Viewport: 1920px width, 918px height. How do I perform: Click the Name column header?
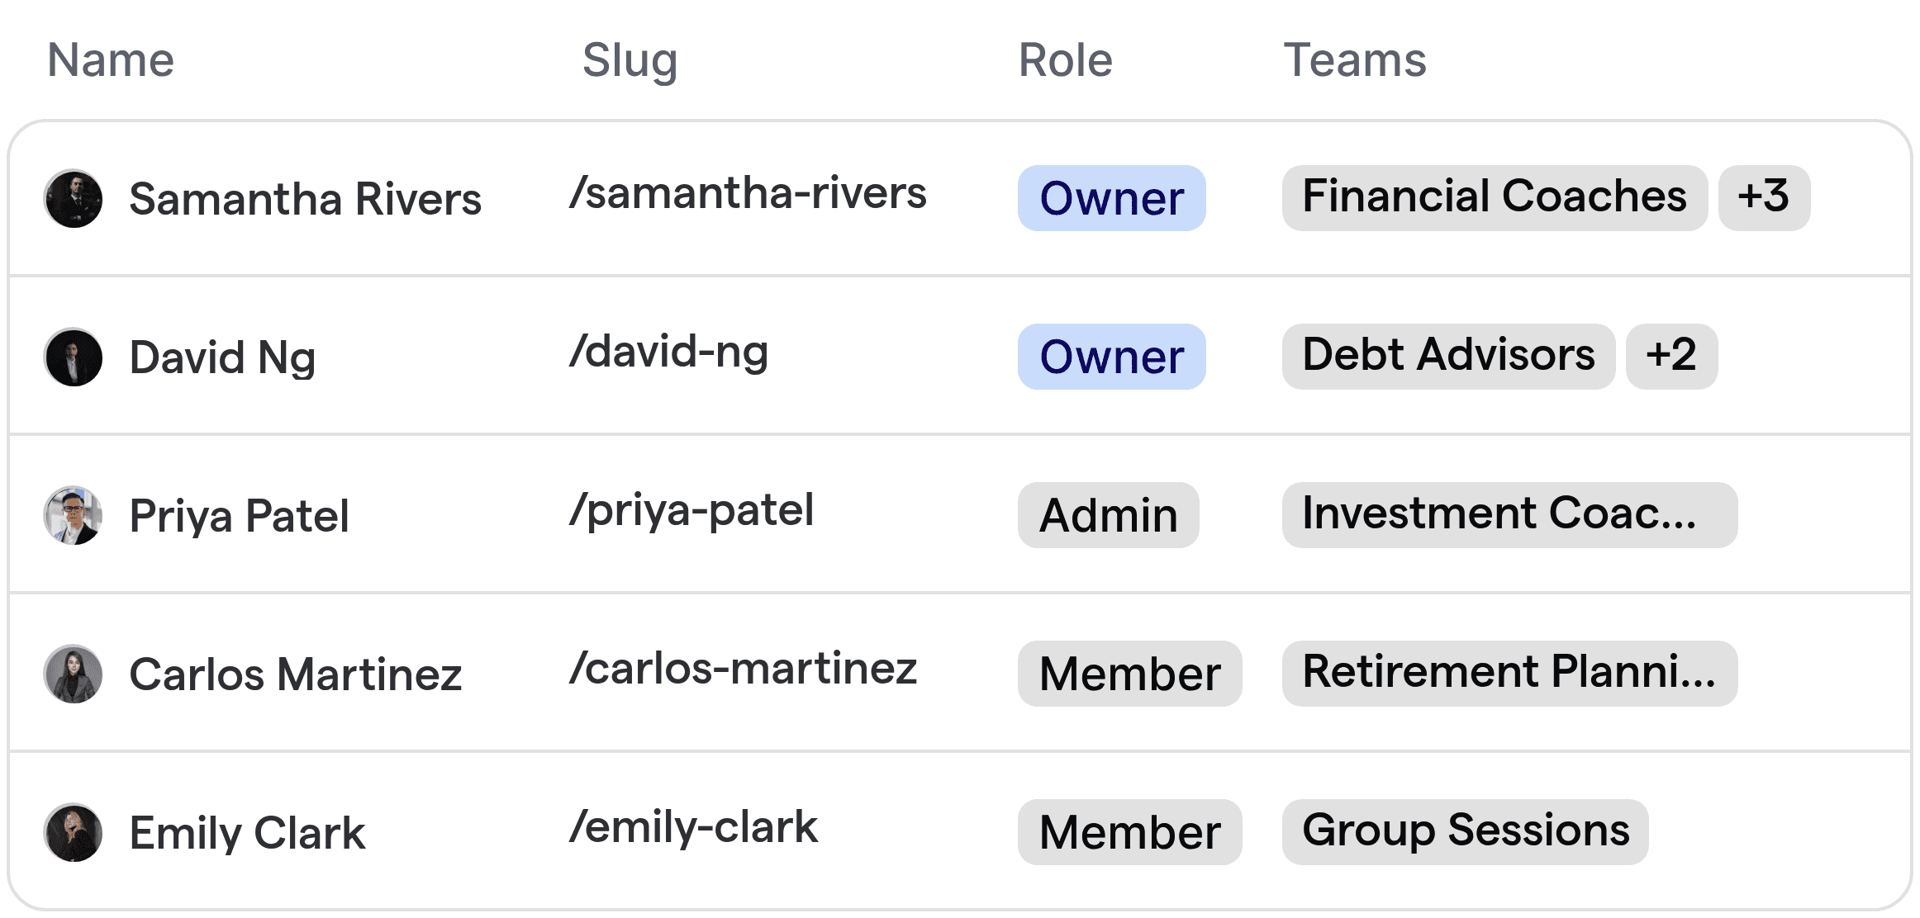[x=111, y=59]
